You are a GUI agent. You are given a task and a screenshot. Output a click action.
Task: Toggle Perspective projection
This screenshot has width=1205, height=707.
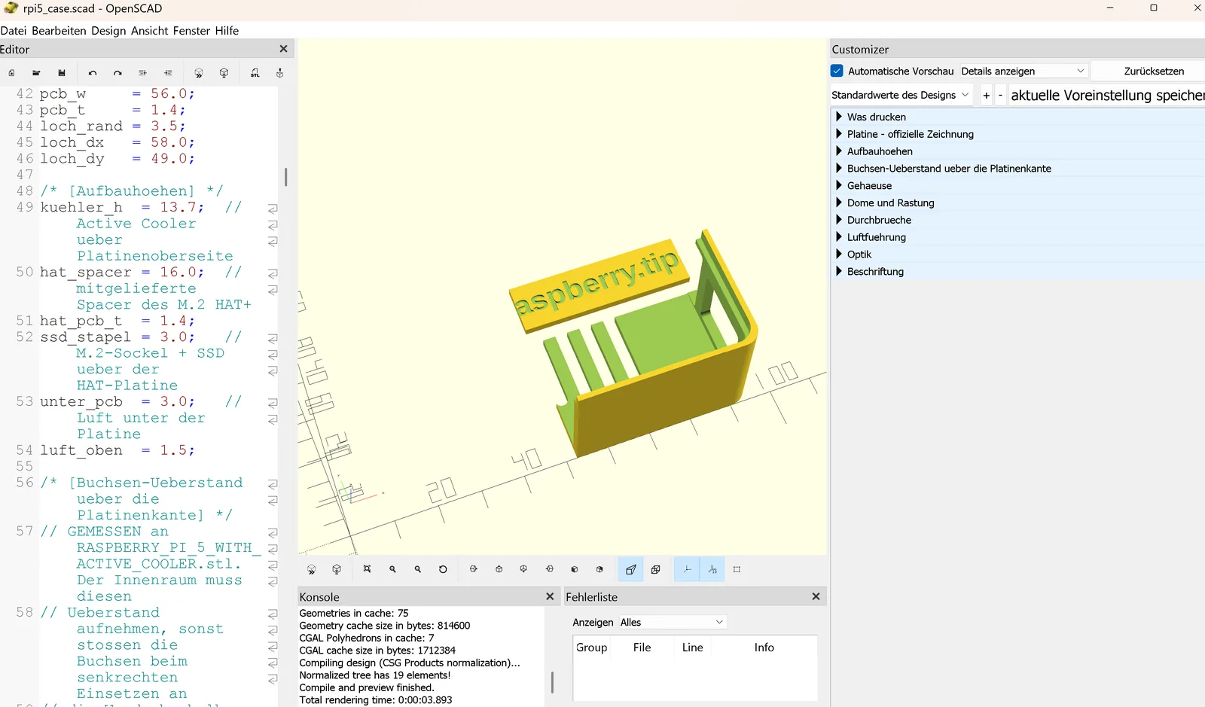click(x=630, y=569)
